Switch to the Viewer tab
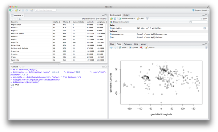Screen dimensions: 218x132 [x=144, y=44]
